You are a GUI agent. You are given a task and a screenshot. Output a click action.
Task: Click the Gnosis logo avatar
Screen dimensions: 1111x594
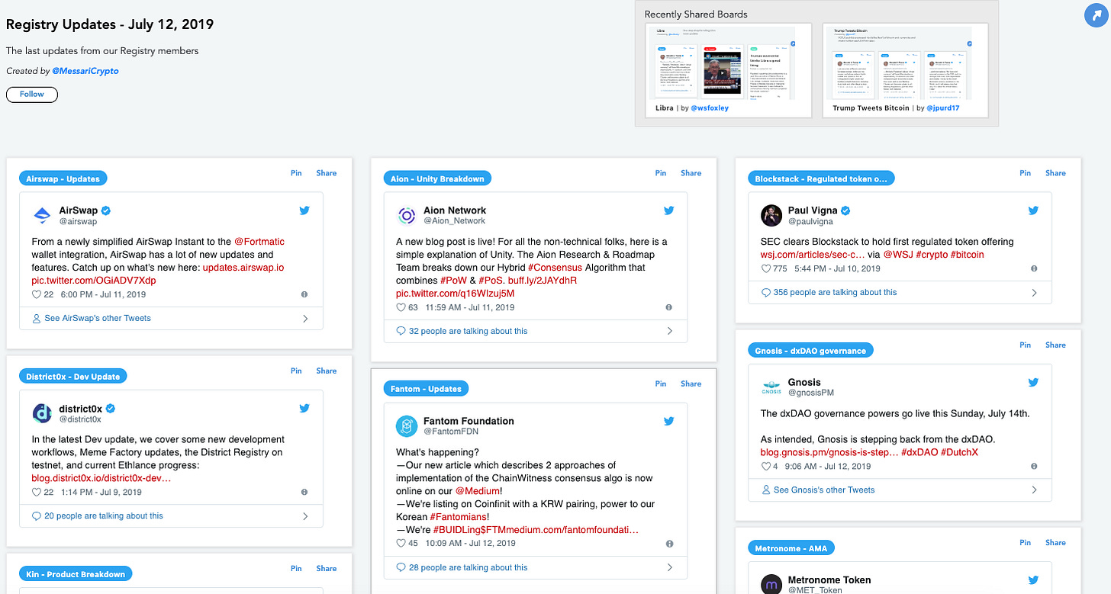point(771,387)
